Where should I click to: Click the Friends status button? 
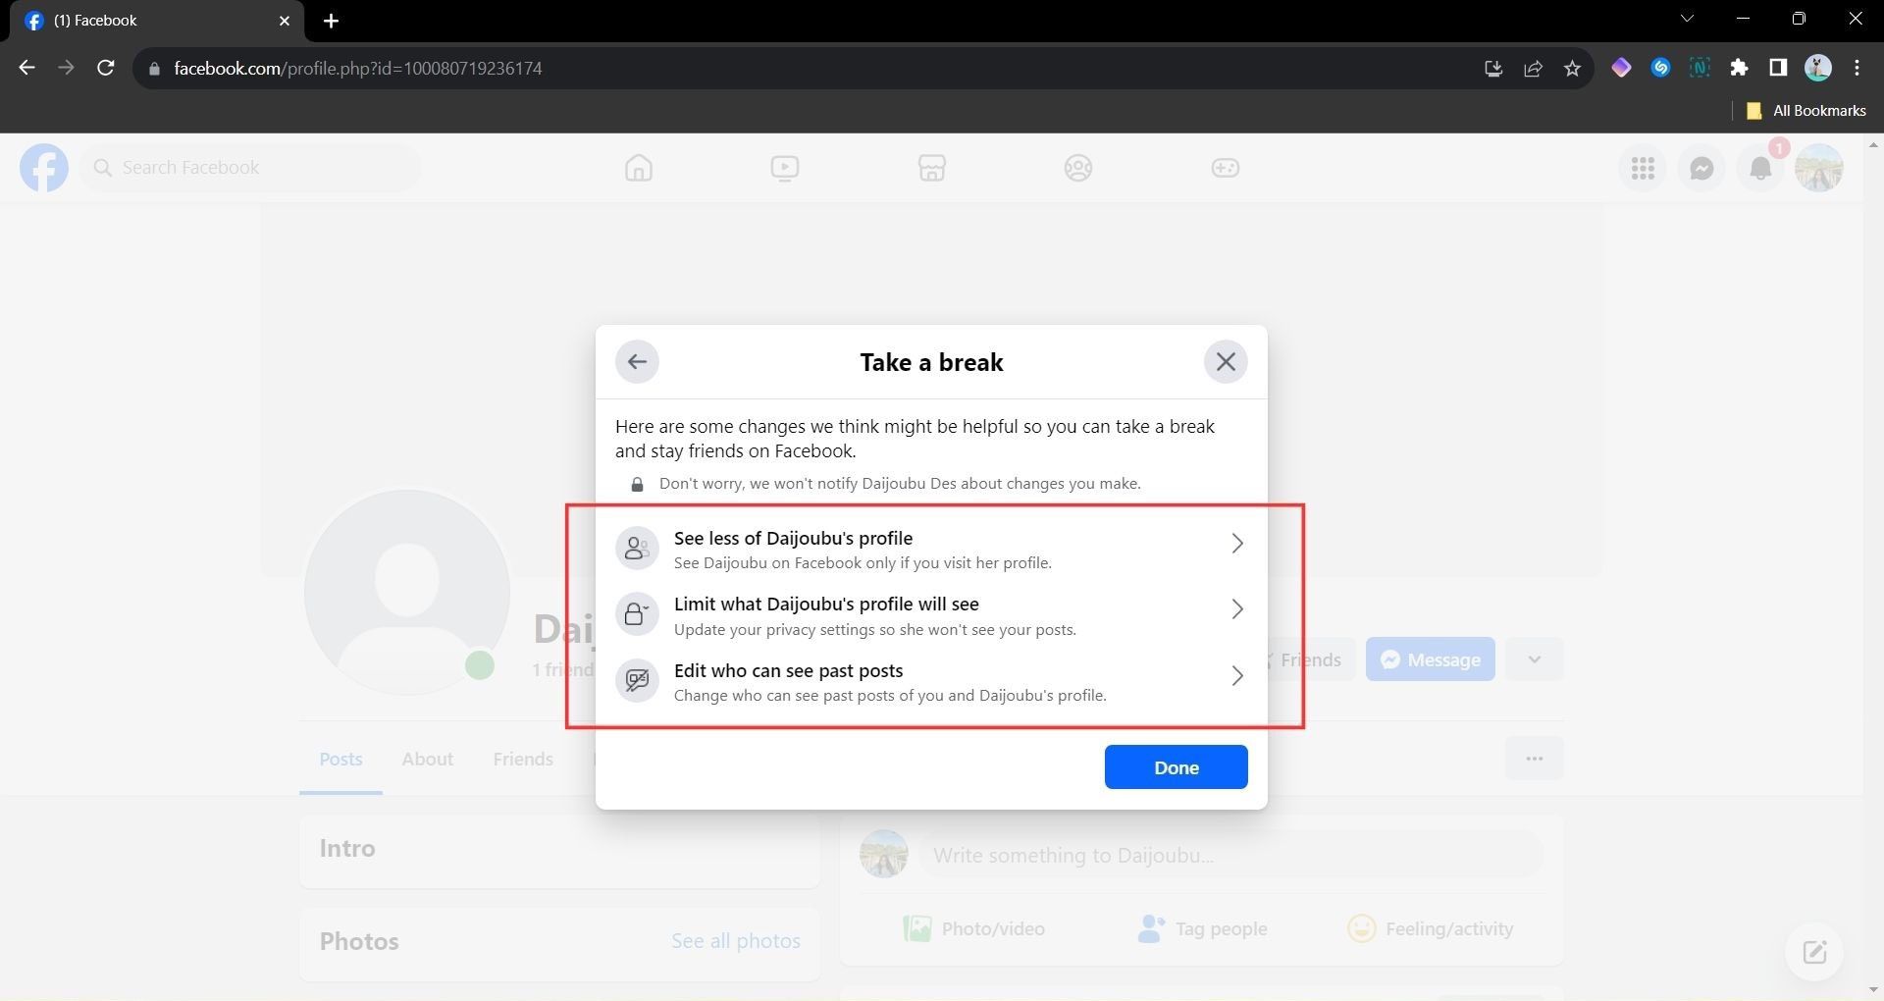[1309, 659]
